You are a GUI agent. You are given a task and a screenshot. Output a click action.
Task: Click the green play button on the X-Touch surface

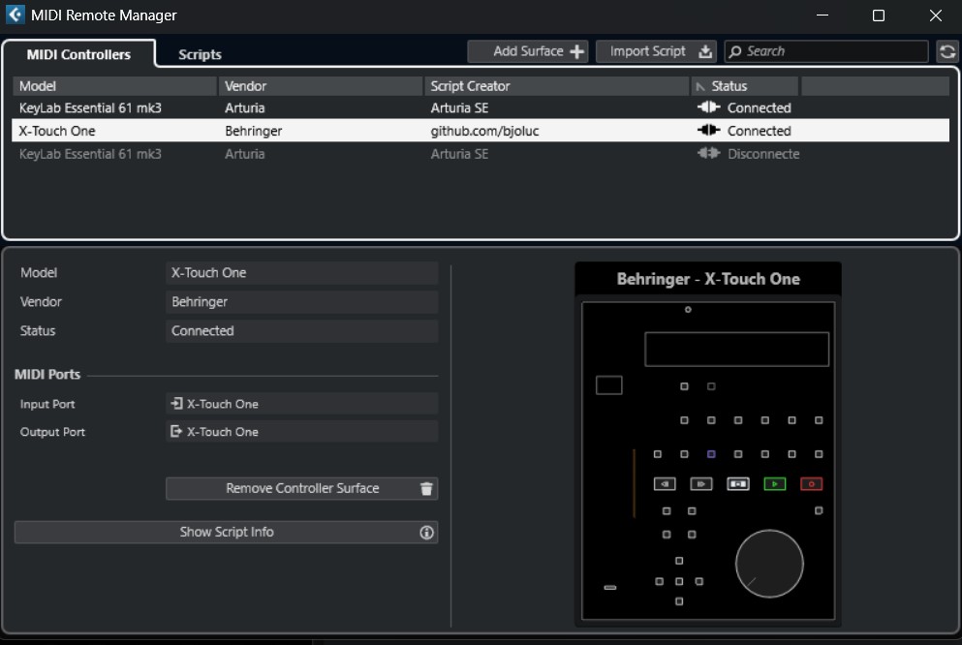point(774,484)
